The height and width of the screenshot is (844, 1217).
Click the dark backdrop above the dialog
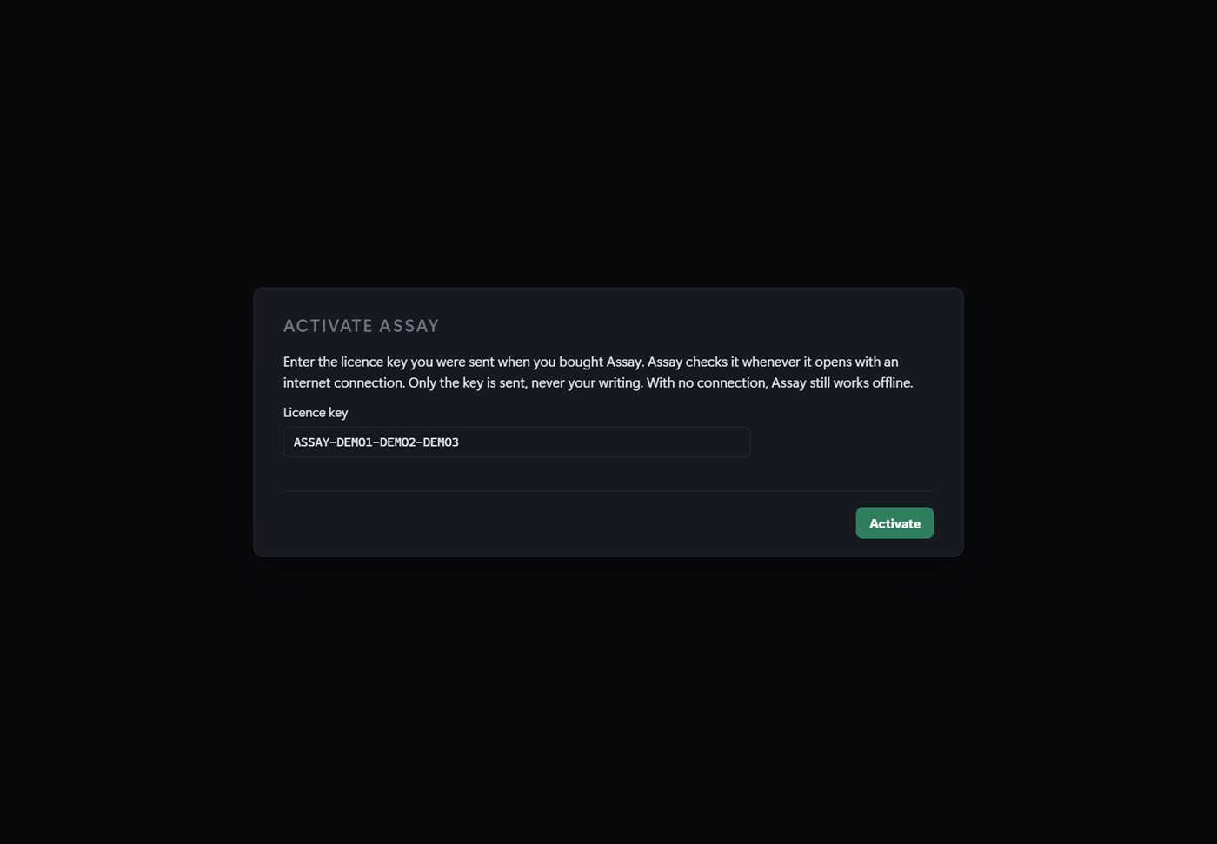[x=608, y=143]
